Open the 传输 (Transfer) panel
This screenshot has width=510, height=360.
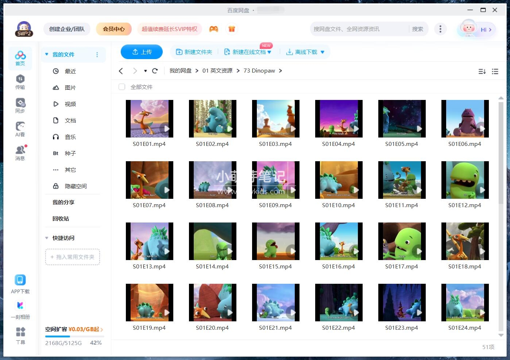pos(20,81)
